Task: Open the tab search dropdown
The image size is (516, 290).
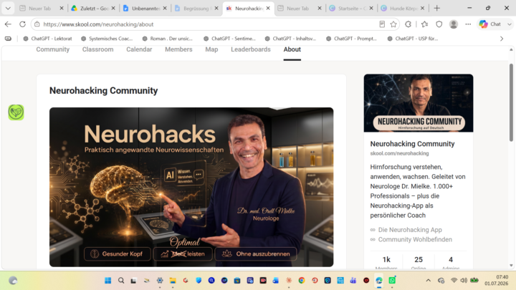Action: click(8, 8)
